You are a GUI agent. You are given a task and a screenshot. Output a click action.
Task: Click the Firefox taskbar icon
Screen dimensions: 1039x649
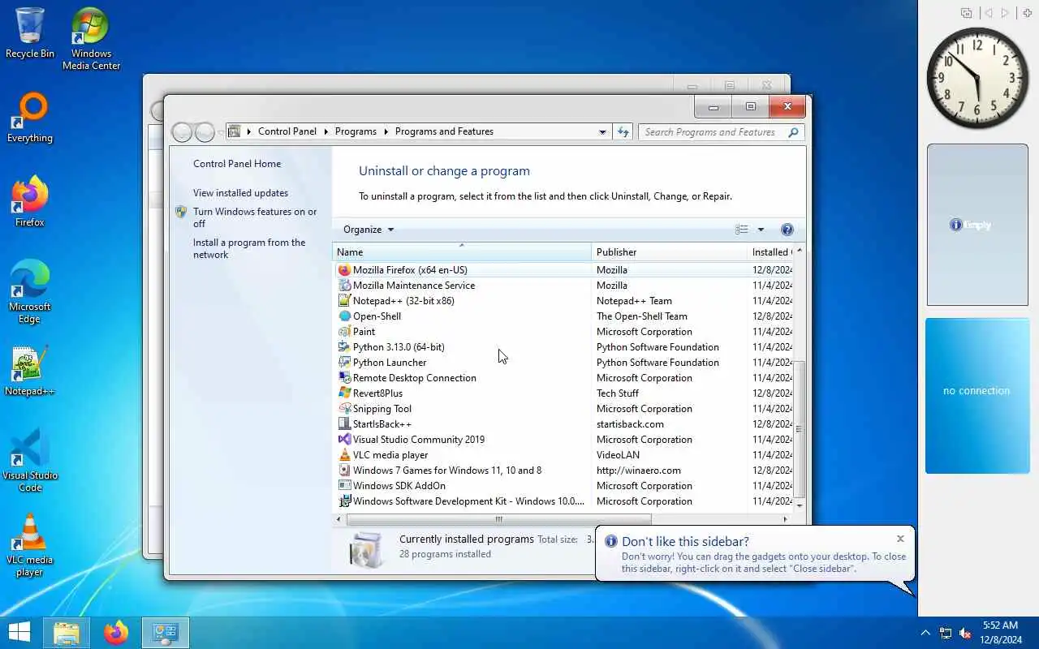(x=116, y=633)
